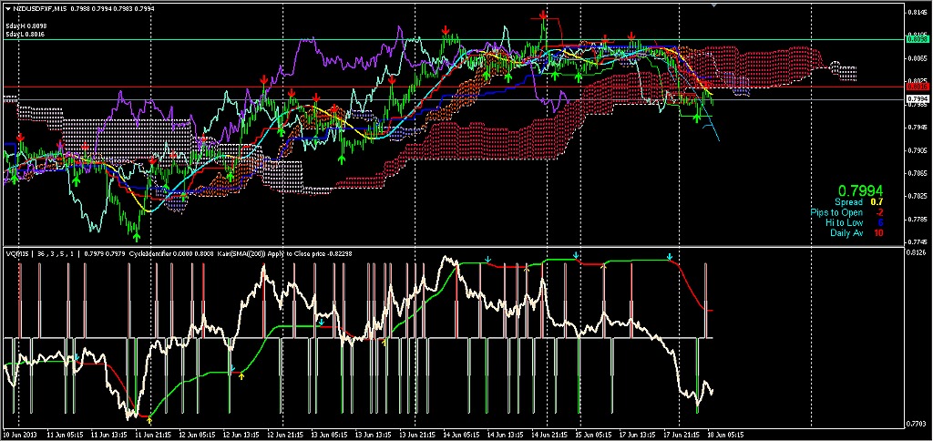Click the yellow up arrow at indicator's lowest trough
This screenshot has height=441, width=933.
[x=149, y=420]
